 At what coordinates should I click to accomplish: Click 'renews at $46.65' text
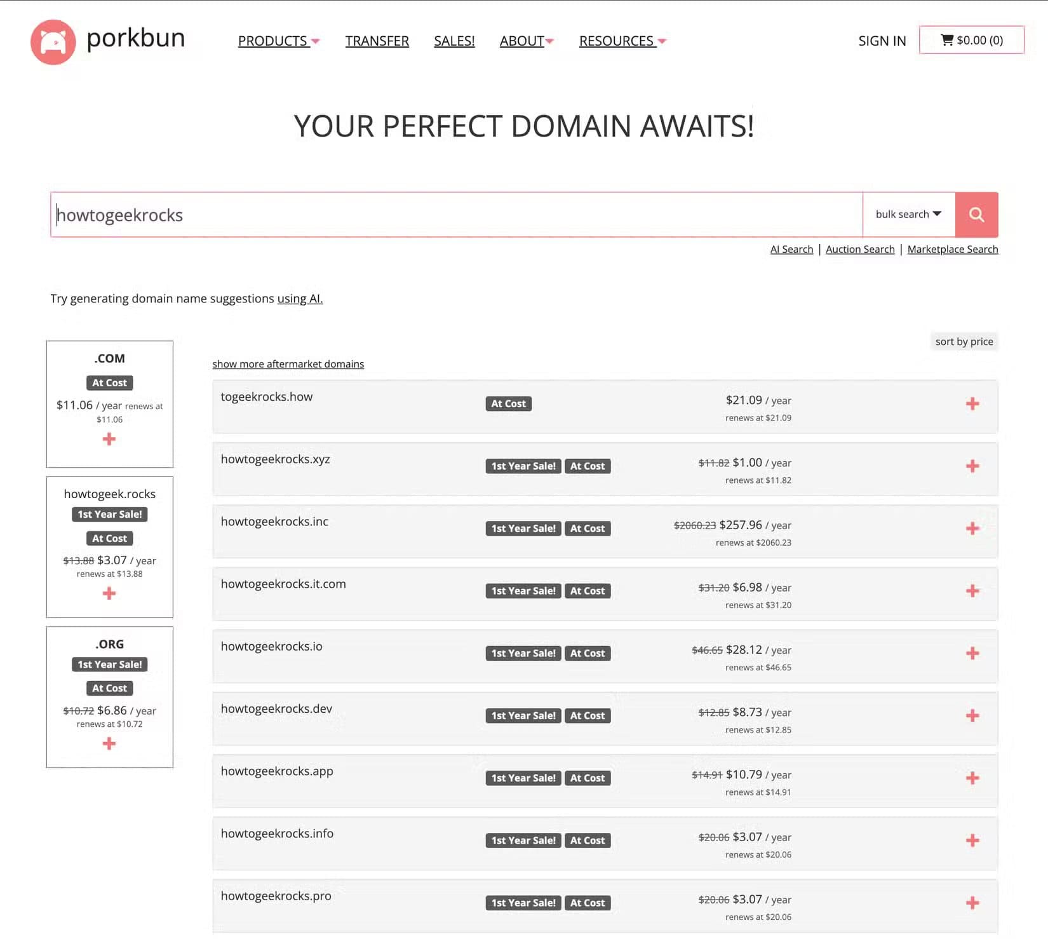(x=758, y=668)
